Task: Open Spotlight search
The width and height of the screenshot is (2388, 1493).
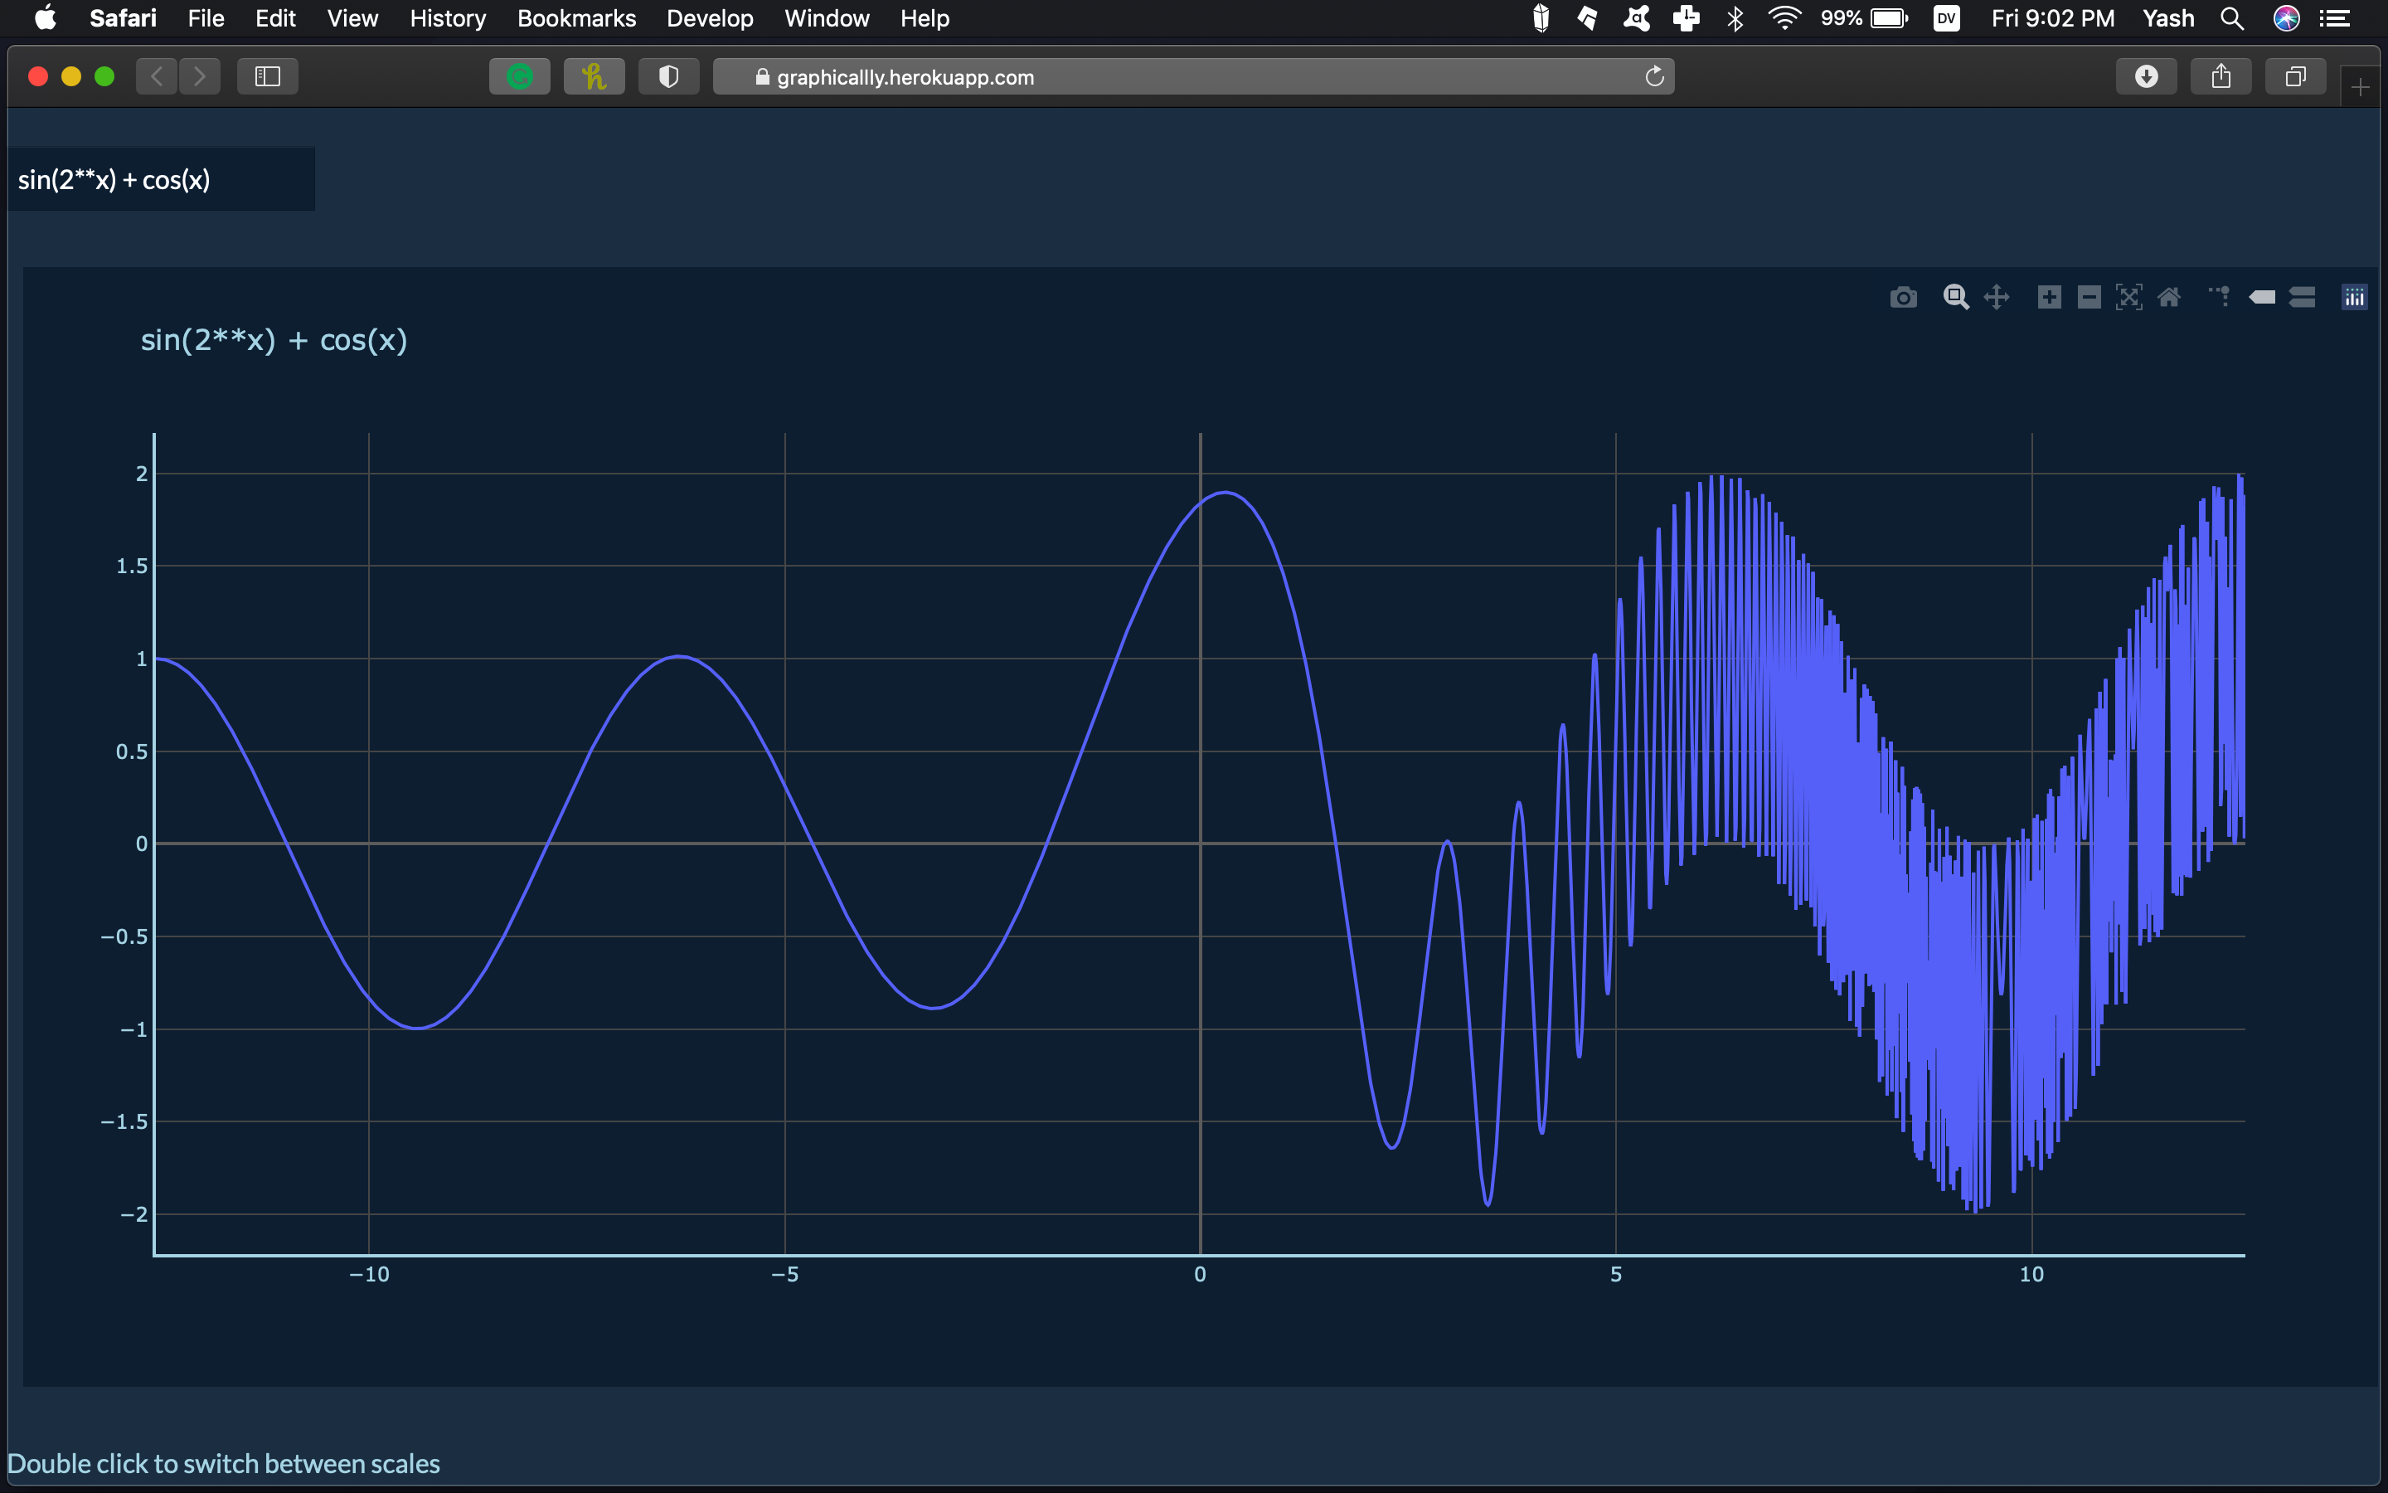Action: (2232, 17)
